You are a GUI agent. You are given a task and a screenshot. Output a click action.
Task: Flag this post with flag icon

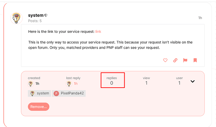pyautogui.click(x=185, y=60)
